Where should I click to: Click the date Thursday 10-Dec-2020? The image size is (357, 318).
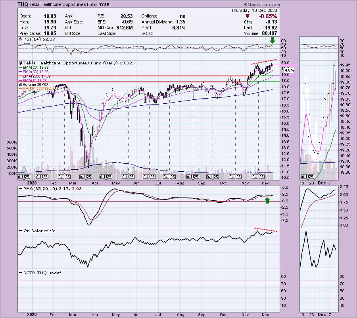pyautogui.click(x=254, y=10)
